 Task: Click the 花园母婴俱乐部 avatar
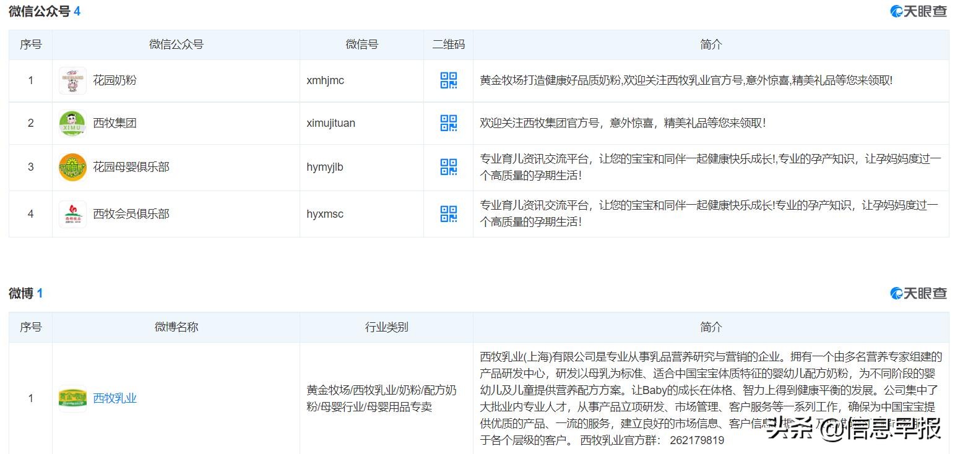(72, 167)
